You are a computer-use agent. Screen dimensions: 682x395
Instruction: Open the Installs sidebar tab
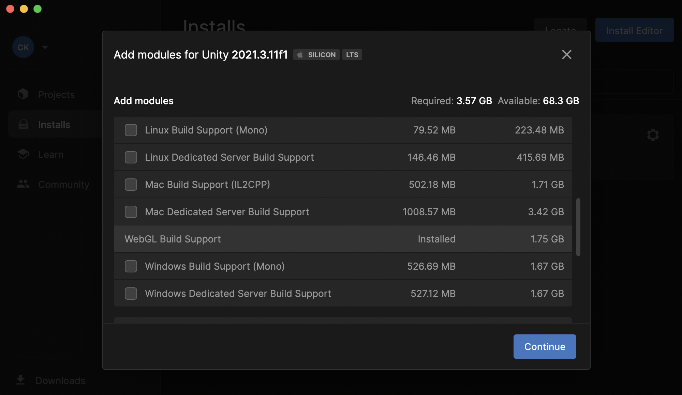(54, 125)
